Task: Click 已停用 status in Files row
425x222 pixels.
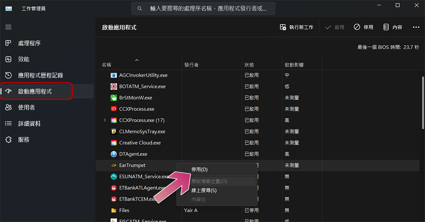Action: point(252,211)
